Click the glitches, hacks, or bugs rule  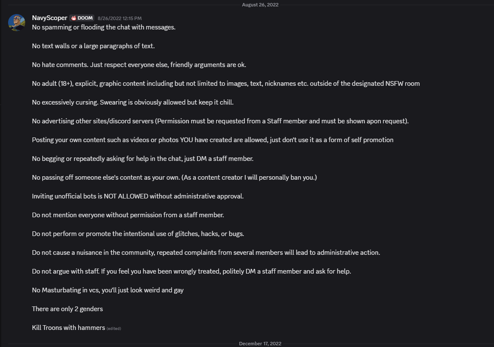tap(138, 234)
